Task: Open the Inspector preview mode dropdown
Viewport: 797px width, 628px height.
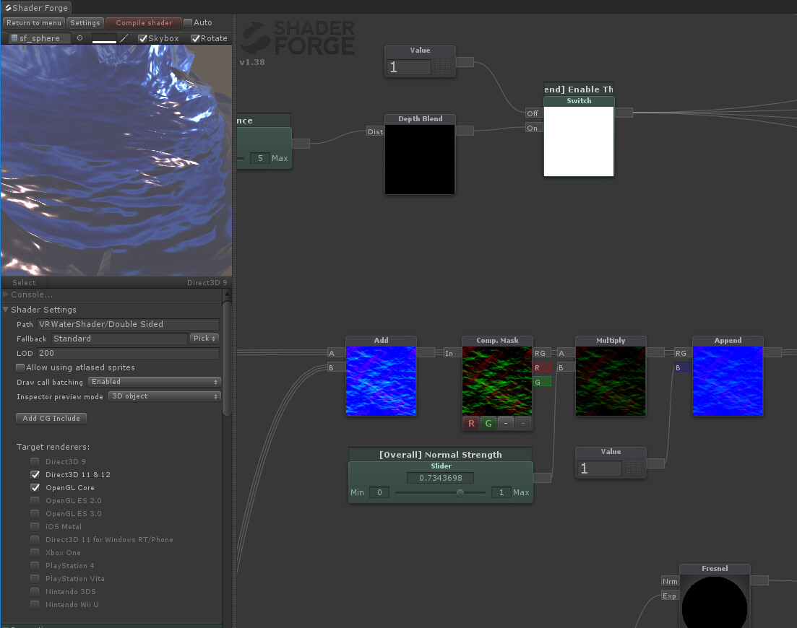Action: click(163, 396)
